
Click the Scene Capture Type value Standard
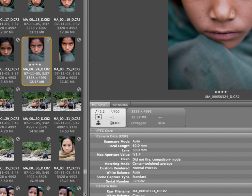139,177
